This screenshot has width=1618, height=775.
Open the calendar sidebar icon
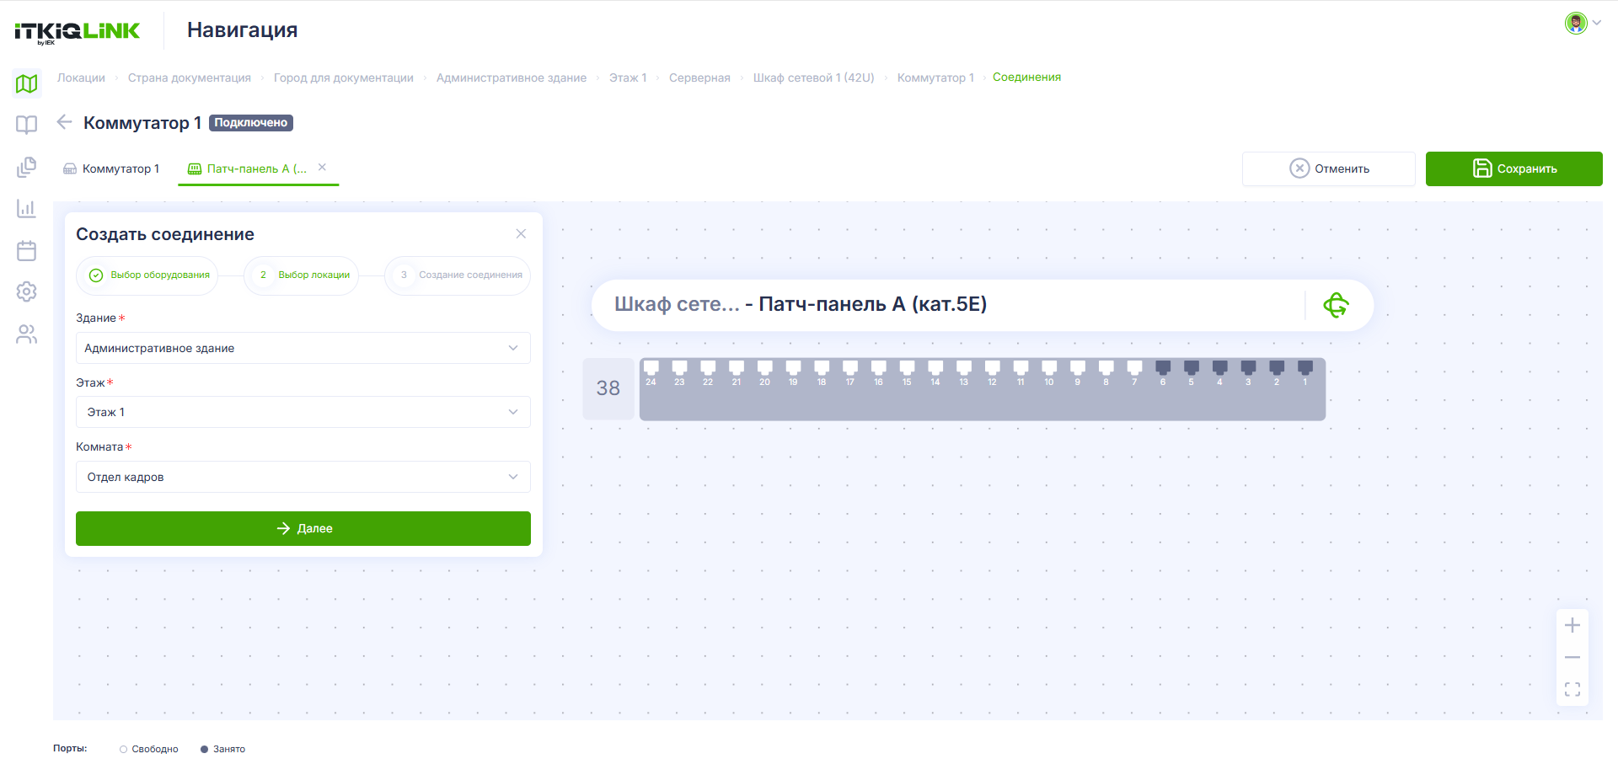[x=27, y=250]
